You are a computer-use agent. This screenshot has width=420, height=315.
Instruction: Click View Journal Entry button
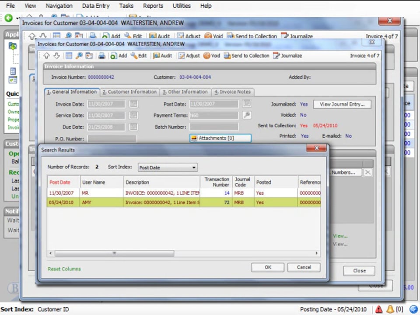point(342,104)
